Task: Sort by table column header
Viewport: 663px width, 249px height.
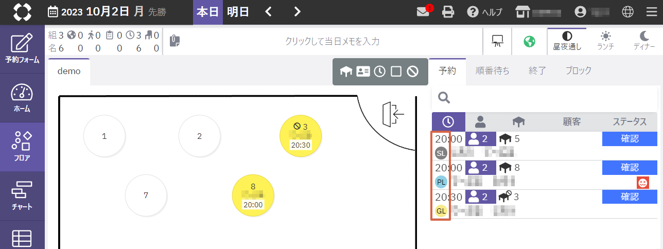Action: pos(519,122)
